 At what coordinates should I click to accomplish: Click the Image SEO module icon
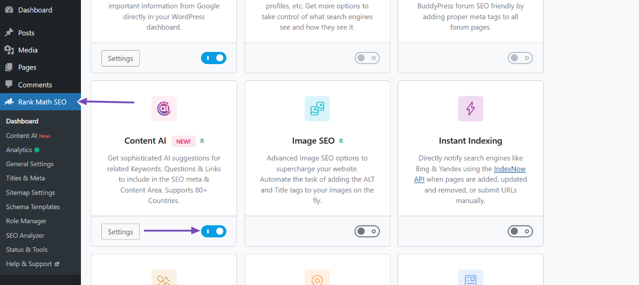317,109
